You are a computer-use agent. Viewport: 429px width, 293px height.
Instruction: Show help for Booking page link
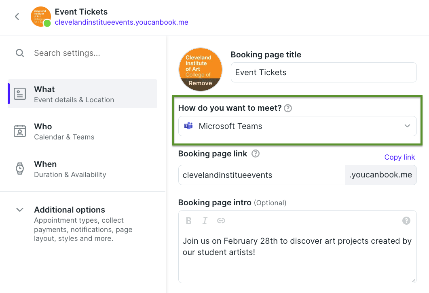(256, 154)
